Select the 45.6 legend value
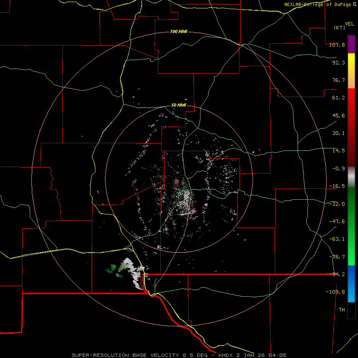Screen dimensions: 358x358 (339, 115)
